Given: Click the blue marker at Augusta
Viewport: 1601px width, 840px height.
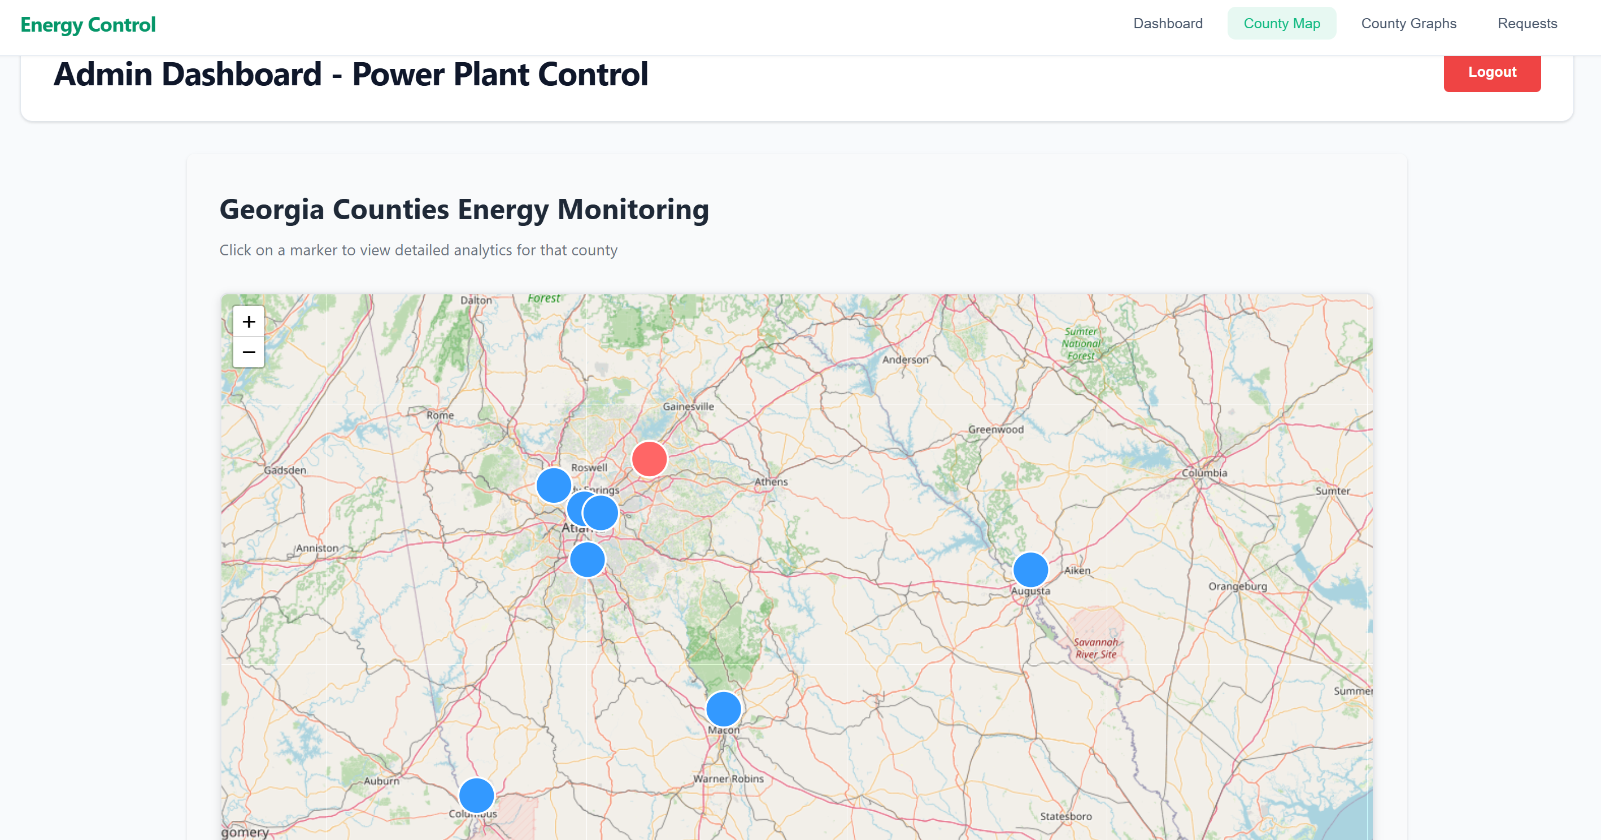Looking at the screenshot, I should 1030,570.
